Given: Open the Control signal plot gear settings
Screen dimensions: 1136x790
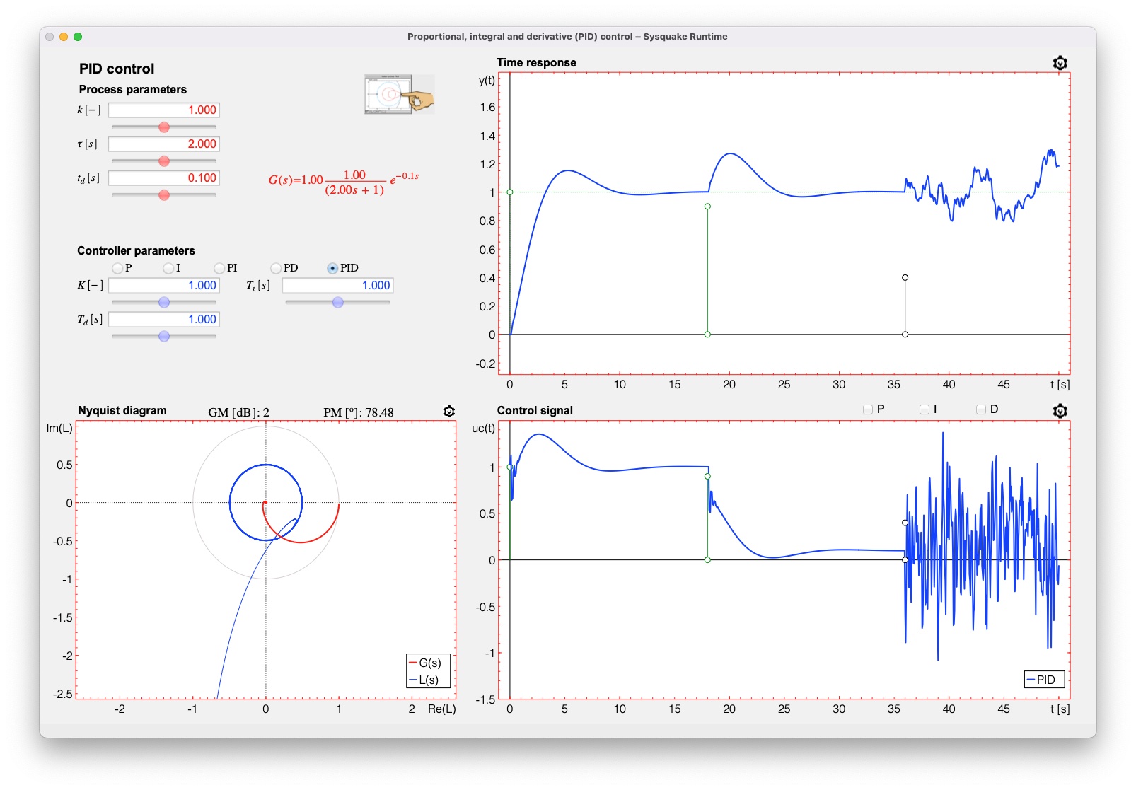Looking at the screenshot, I should click(x=1059, y=411).
